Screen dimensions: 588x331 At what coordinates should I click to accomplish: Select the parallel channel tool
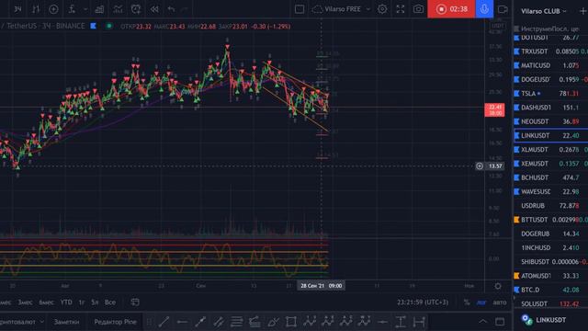[219, 322]
